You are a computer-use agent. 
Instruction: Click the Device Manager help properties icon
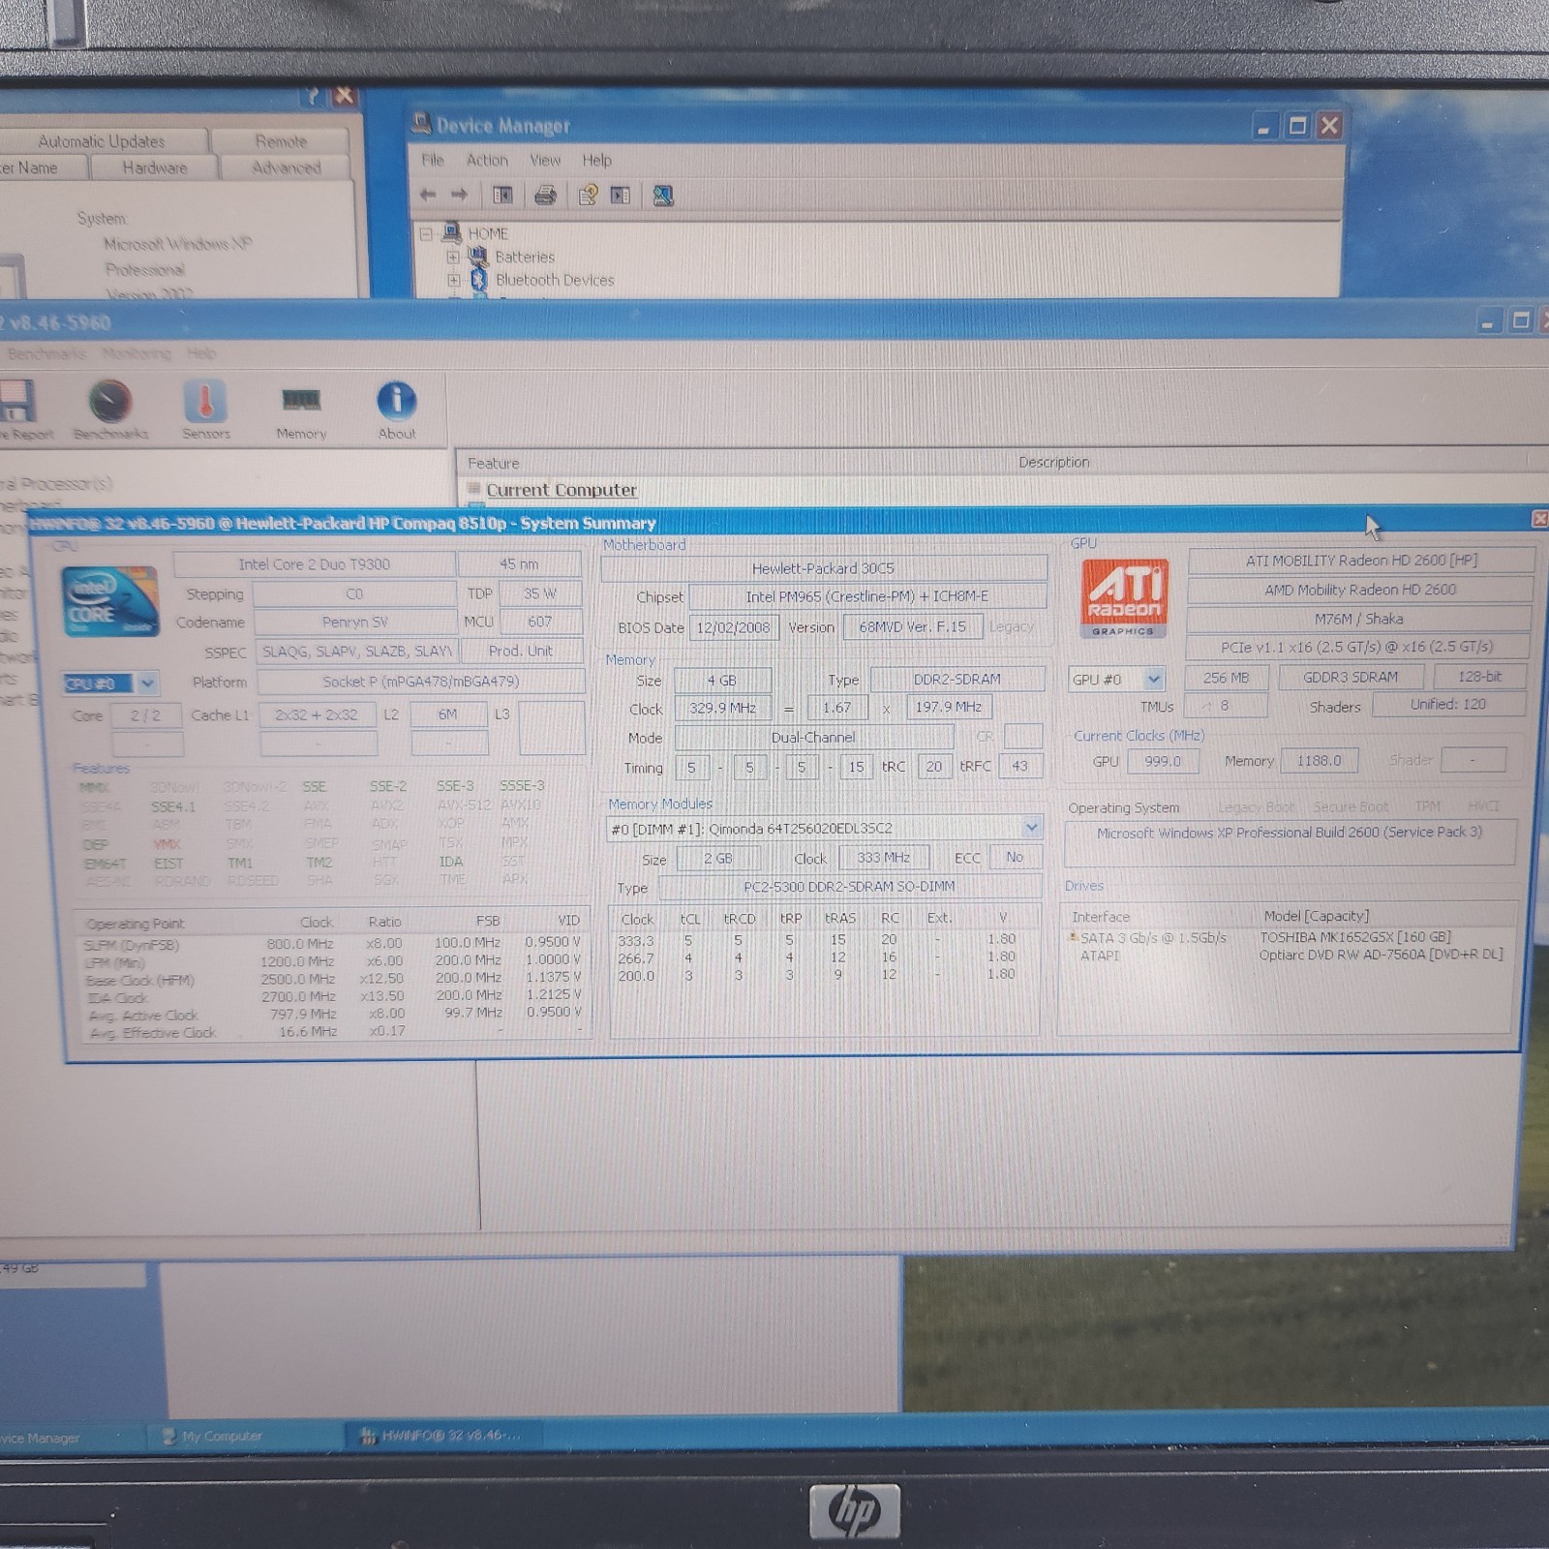tap(588, 196)
